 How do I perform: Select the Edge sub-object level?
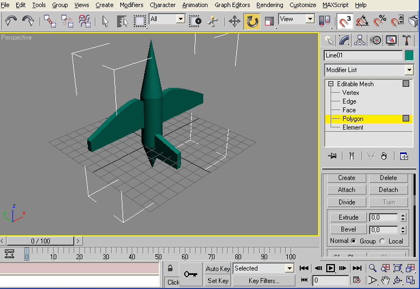pyautogui.click(x=350, y=101)
